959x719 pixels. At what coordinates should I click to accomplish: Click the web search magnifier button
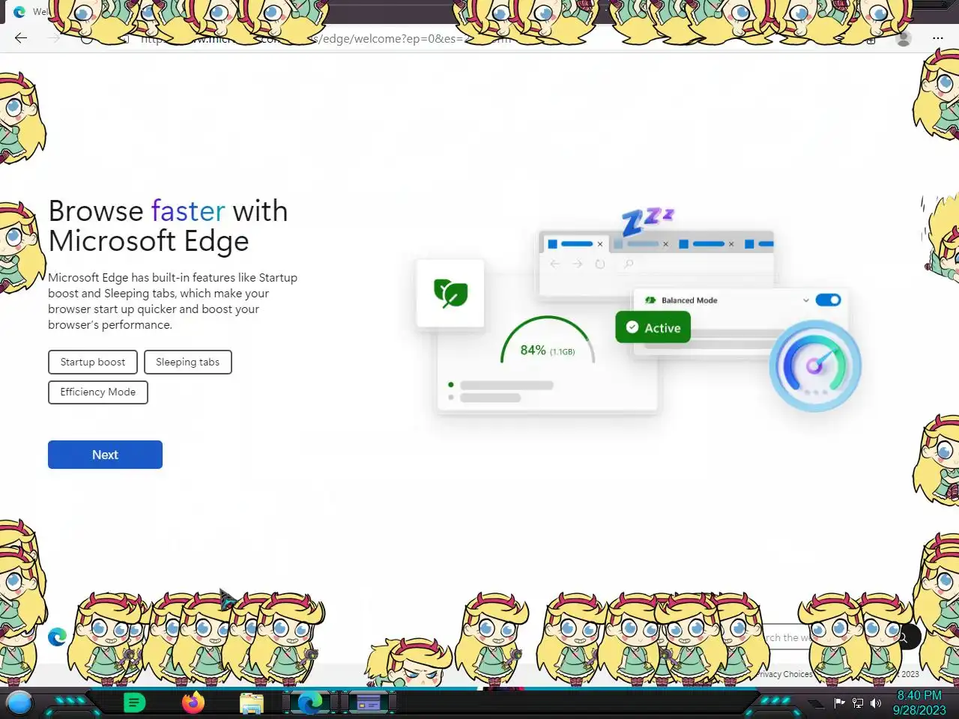click(904, 637)
